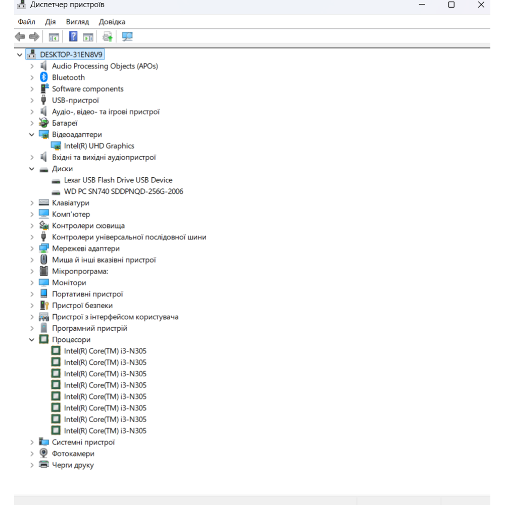Collapse the Процесори category
Screen dimensions: 505x505
point(31,339)
